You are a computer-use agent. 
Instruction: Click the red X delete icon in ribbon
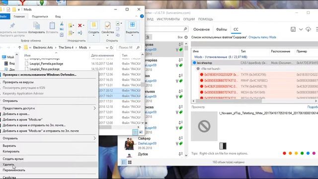(80, 25)
